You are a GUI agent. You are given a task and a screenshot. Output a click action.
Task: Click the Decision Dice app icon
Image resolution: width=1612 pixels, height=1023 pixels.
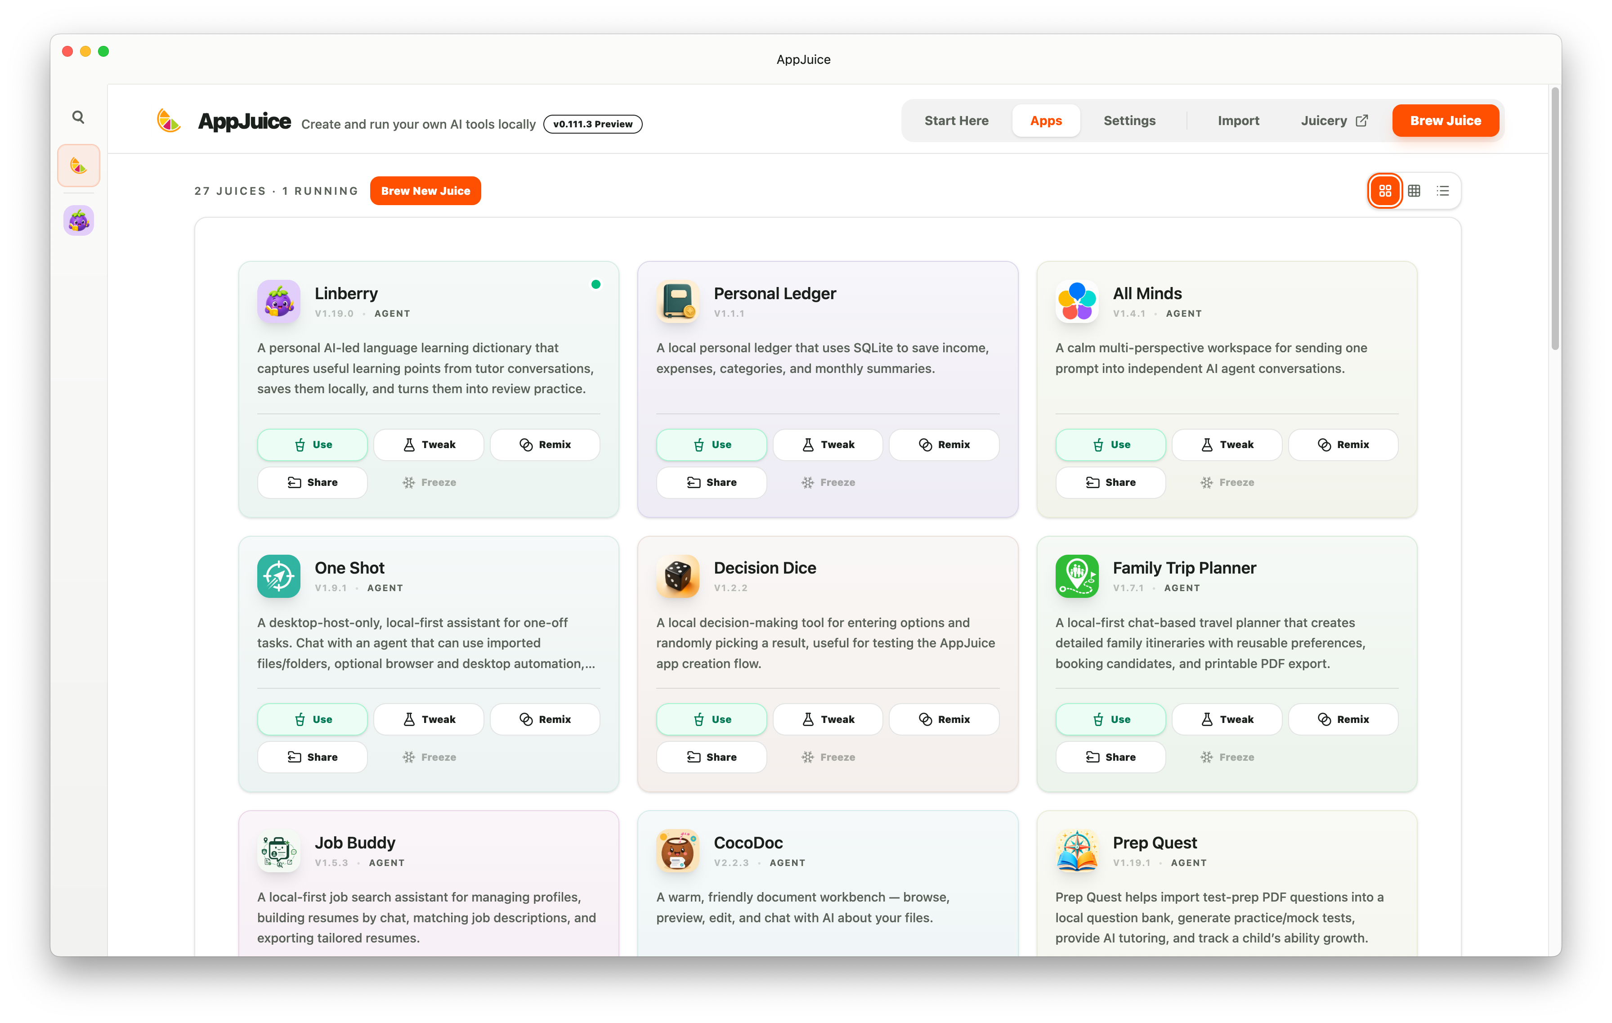677,576
